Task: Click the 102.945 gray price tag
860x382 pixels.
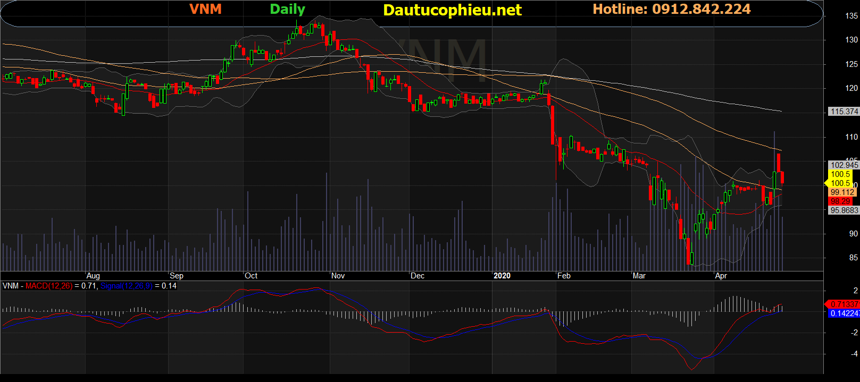Action: point(844,165)
